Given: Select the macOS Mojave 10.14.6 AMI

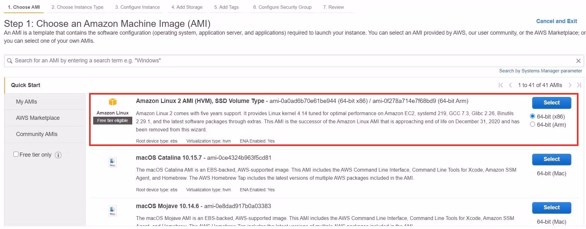Looking at the screenshot, I should point(552,207).
